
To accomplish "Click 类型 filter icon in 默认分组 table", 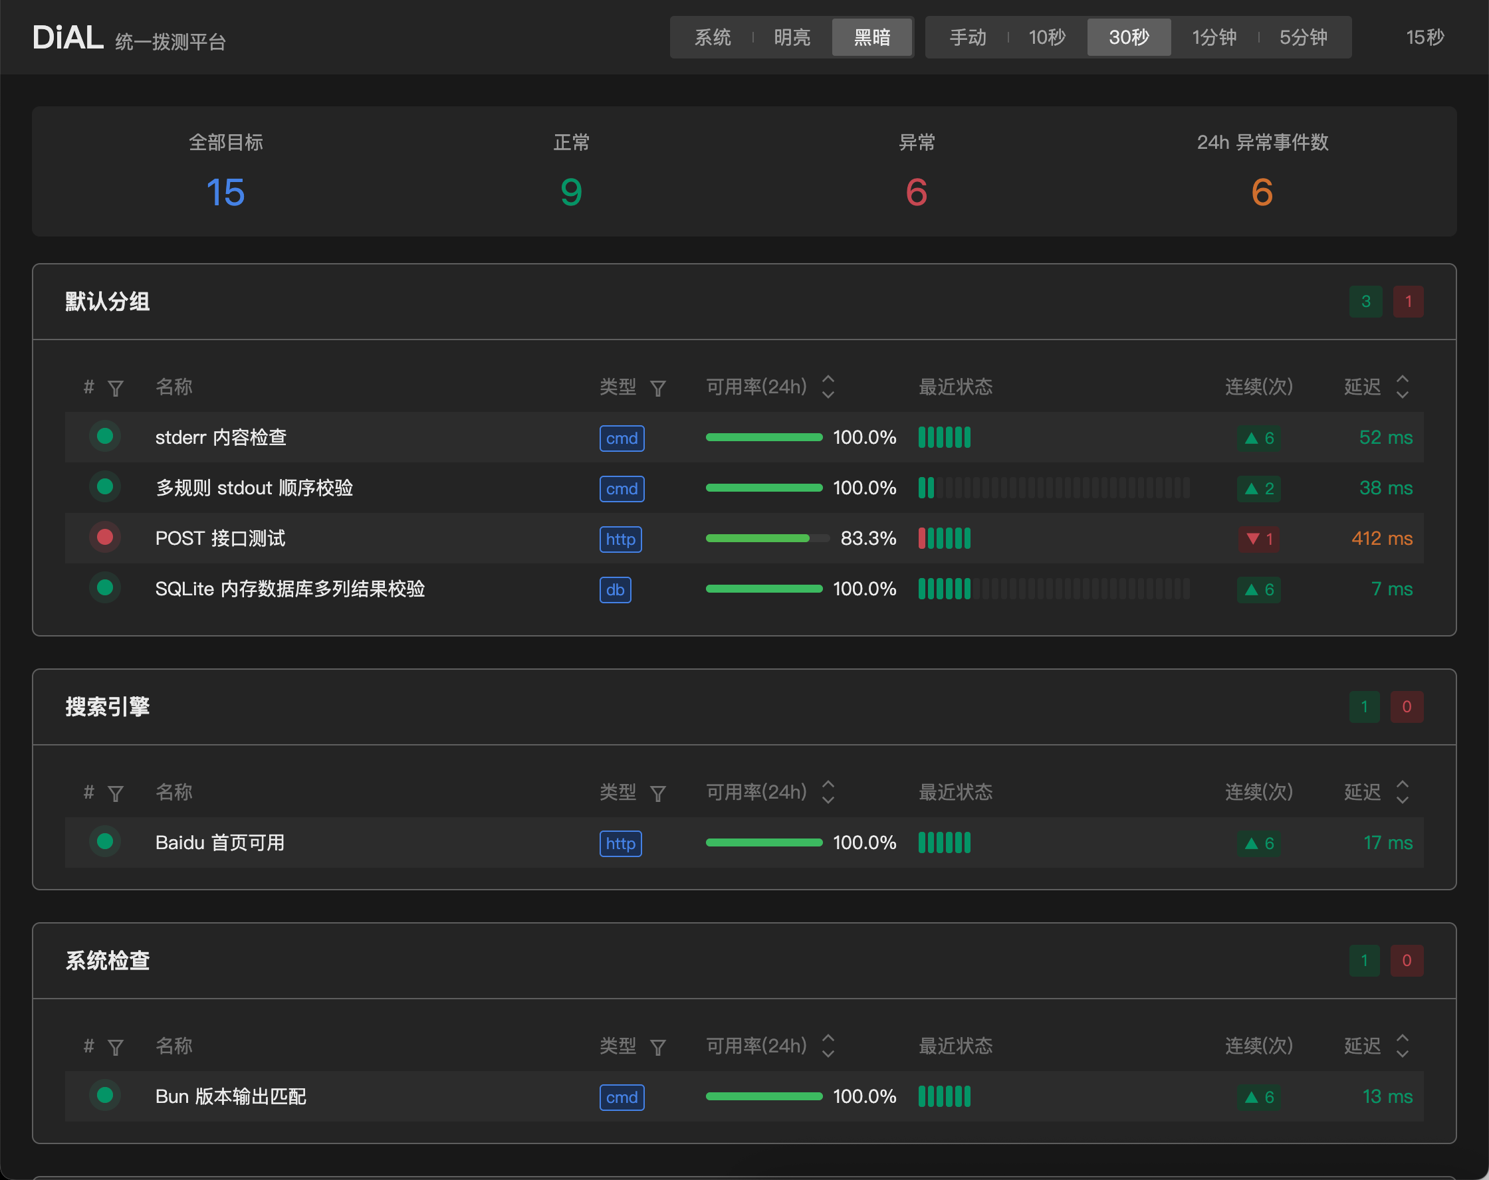I will (657, 388).
